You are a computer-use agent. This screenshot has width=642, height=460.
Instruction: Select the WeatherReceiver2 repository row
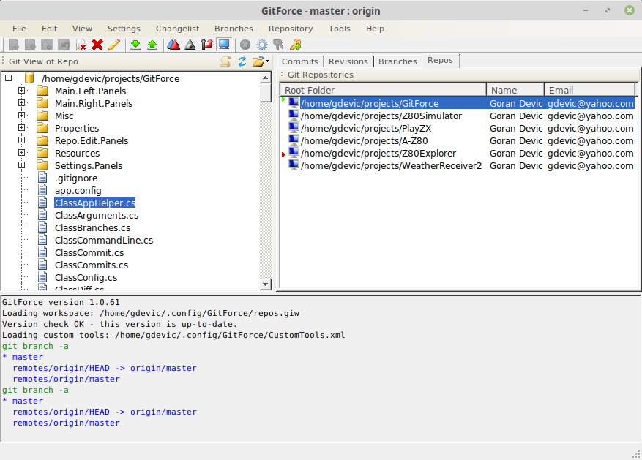(x=458, y=166)
